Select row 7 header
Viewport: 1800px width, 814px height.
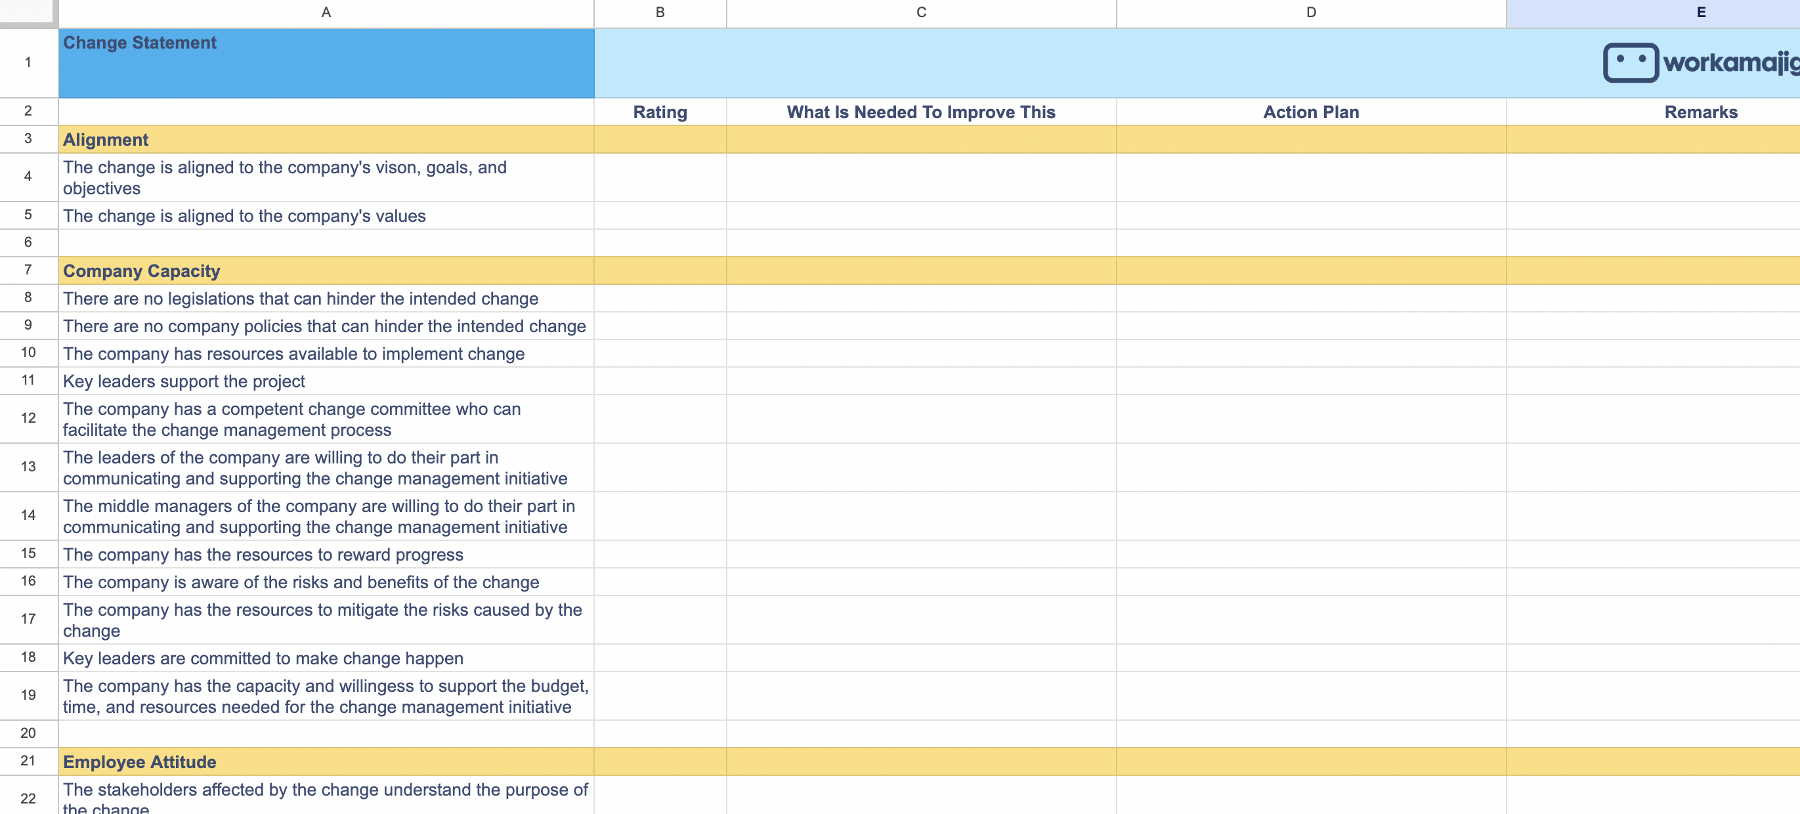[x=28, y=270]
